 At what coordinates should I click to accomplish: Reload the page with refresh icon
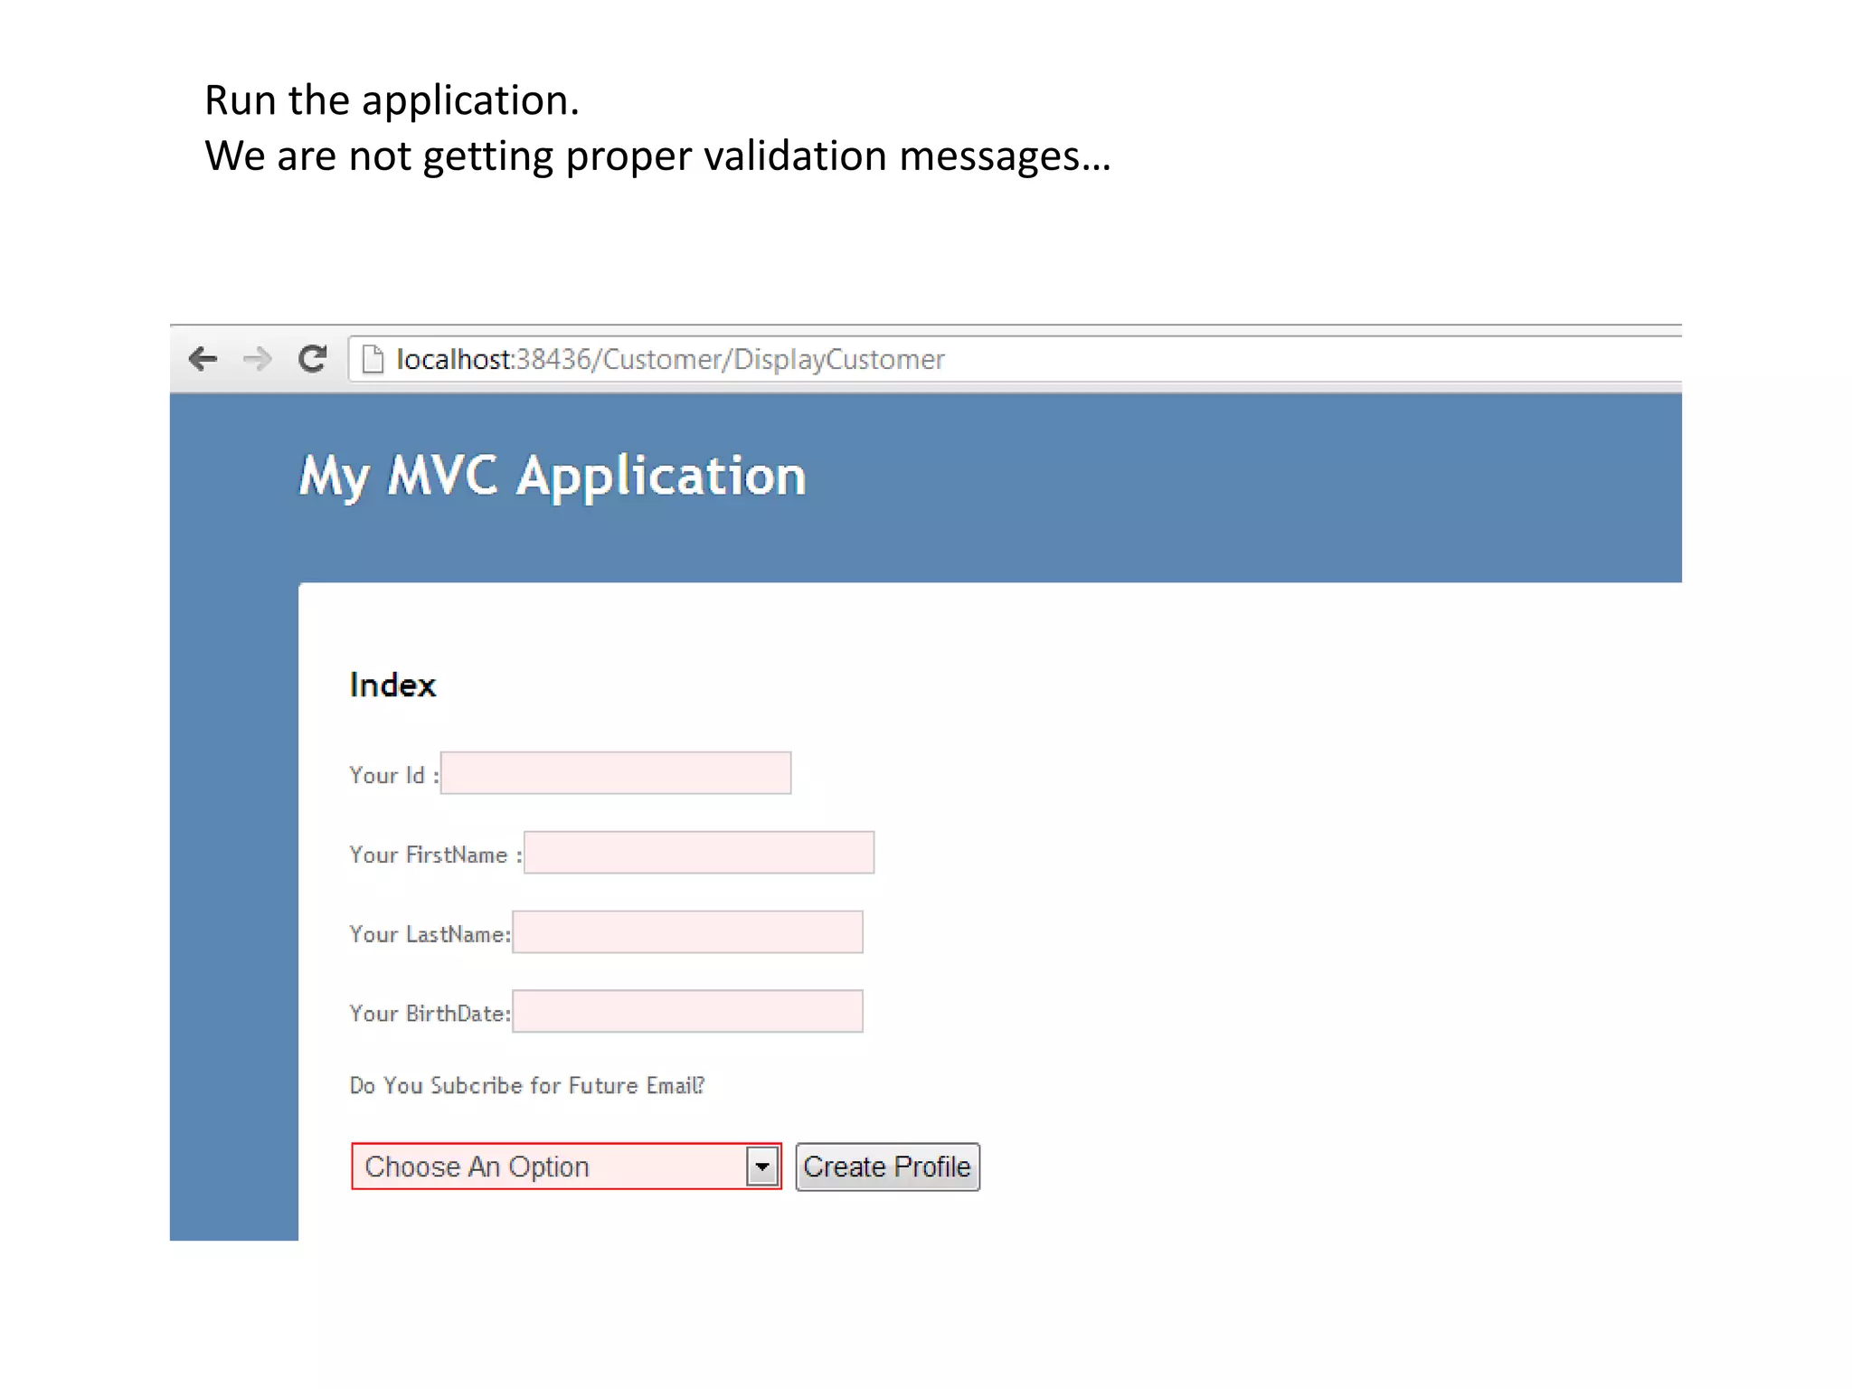(312, 359)
